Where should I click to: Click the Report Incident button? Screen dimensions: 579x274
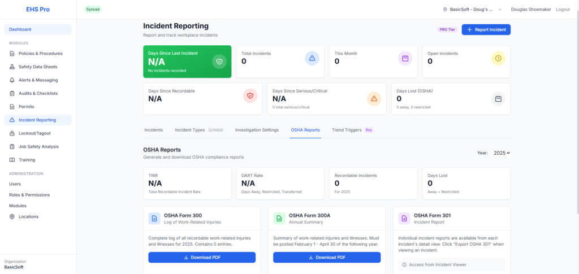[486, 29]
